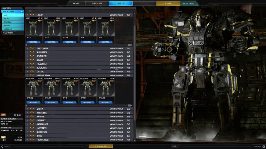266x149 pixels.
Task: Click winged badge next to Hunchback
Action: 32,52
